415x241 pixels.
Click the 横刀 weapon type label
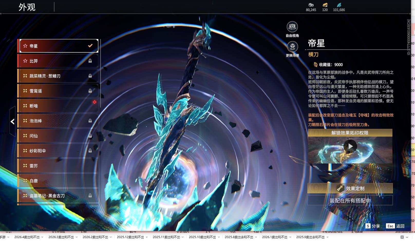[x=313, y=54]
